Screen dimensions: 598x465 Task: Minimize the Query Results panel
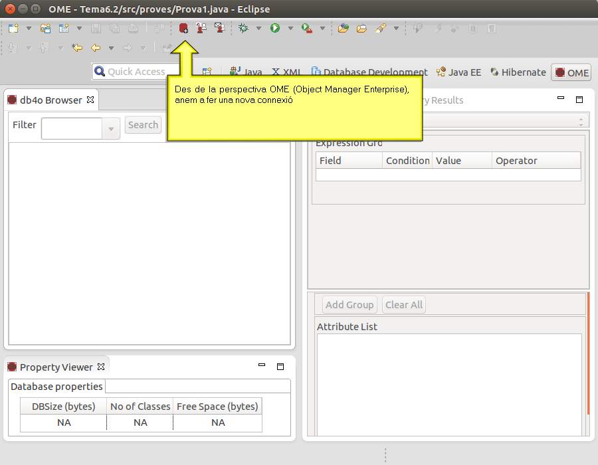(561, 98)
